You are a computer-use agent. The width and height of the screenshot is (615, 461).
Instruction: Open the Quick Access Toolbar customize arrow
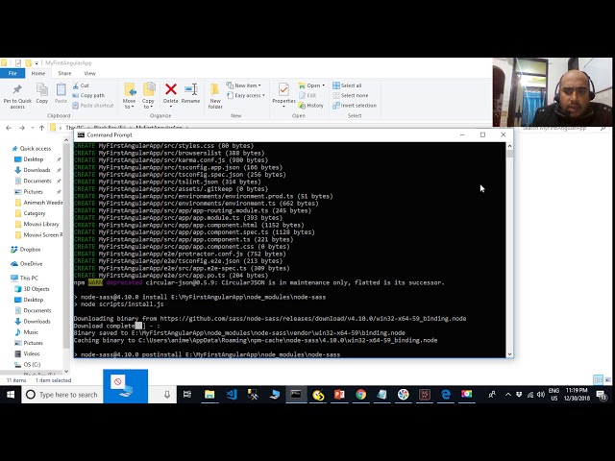coord(37,62)
